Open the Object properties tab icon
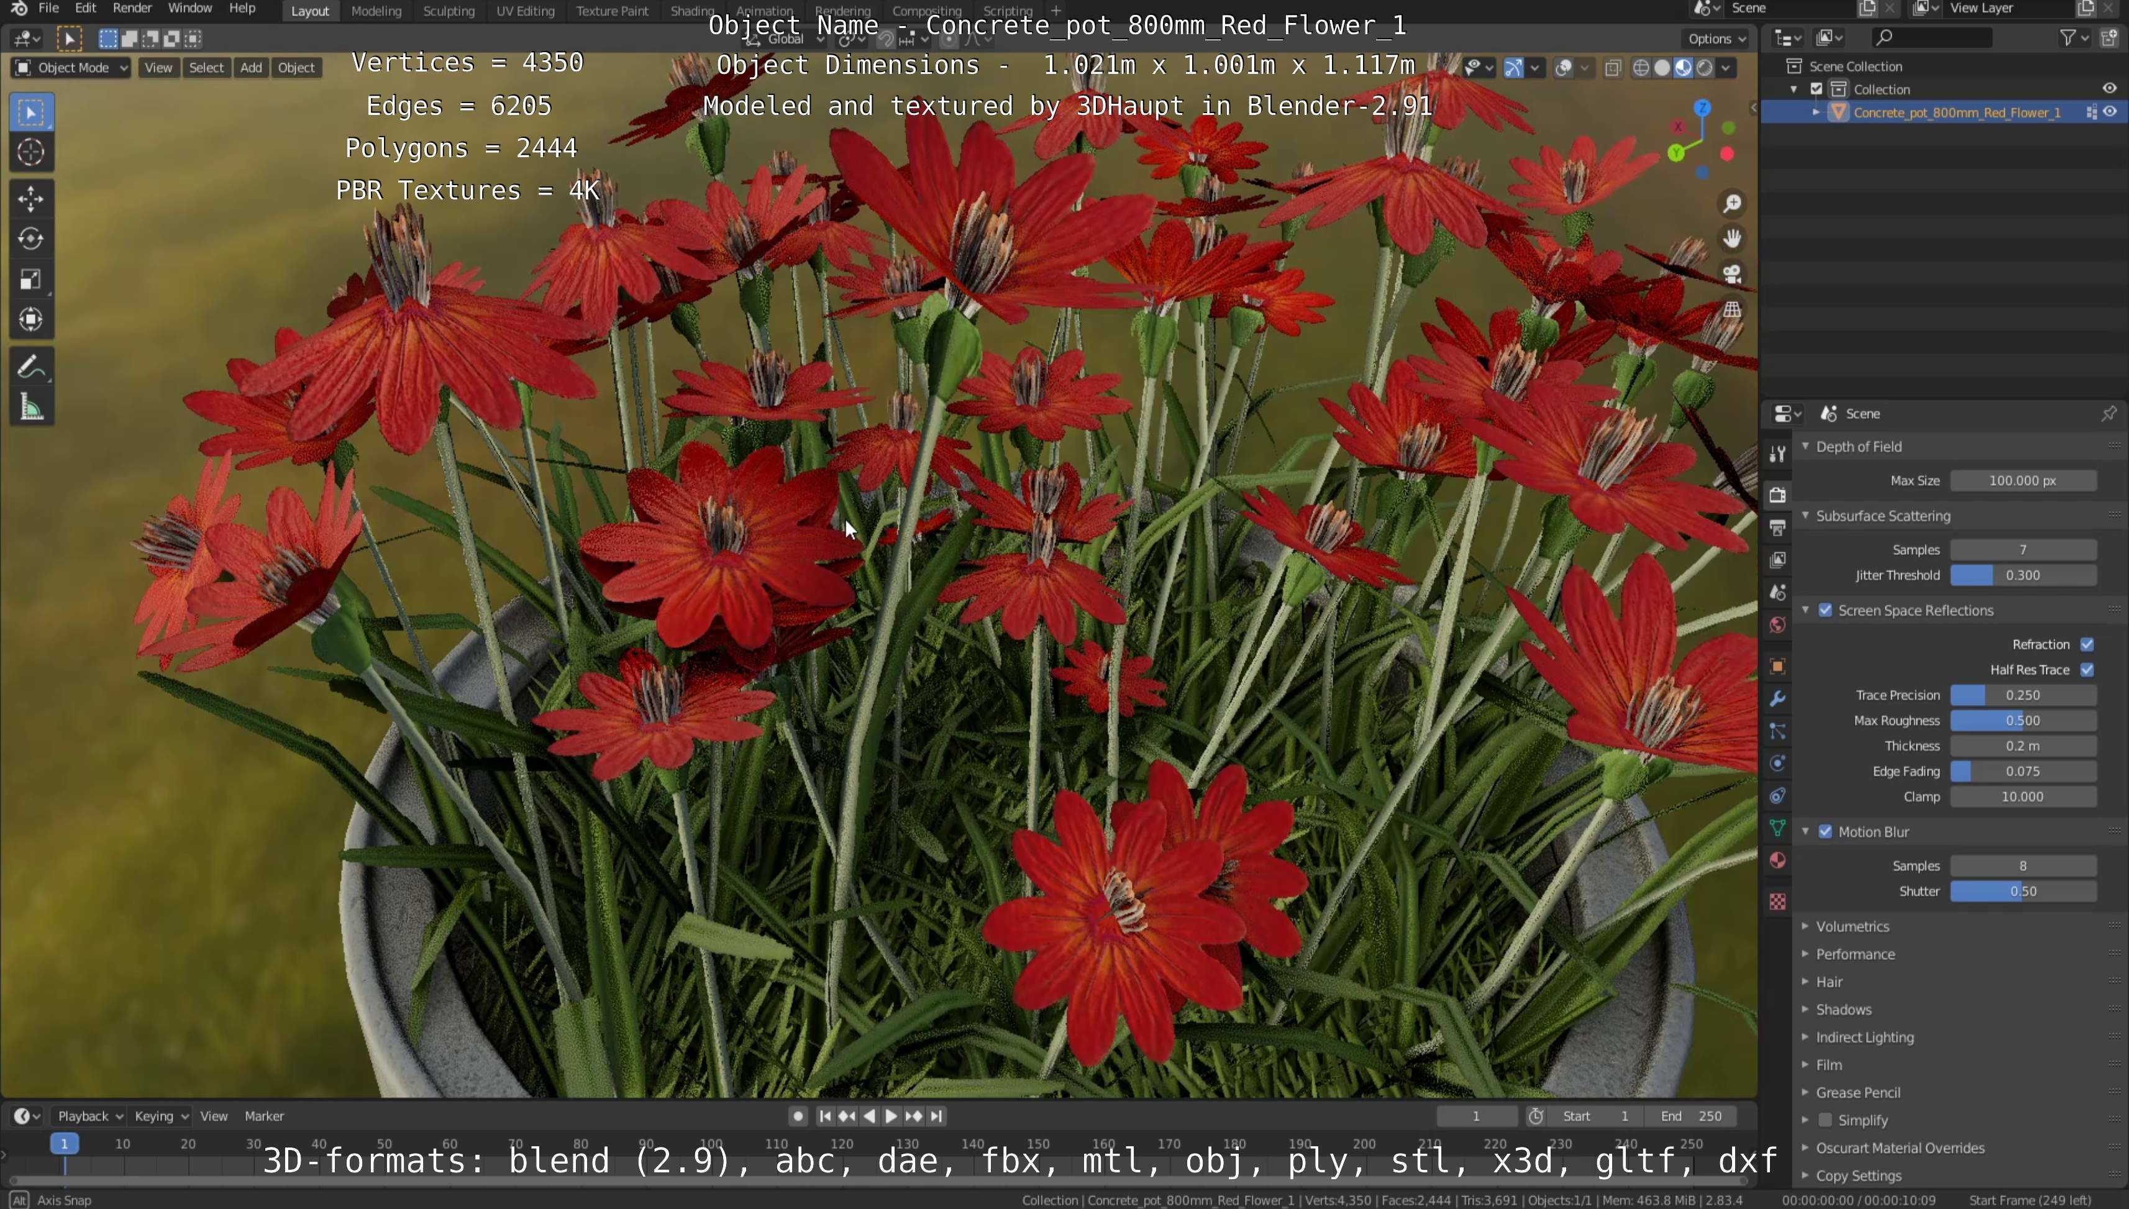The width and height of the screenshot is (2129, 1209). click(1777, 666)
